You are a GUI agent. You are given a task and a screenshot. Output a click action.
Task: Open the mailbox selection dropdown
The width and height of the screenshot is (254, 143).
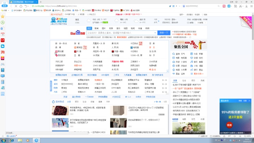202,23
